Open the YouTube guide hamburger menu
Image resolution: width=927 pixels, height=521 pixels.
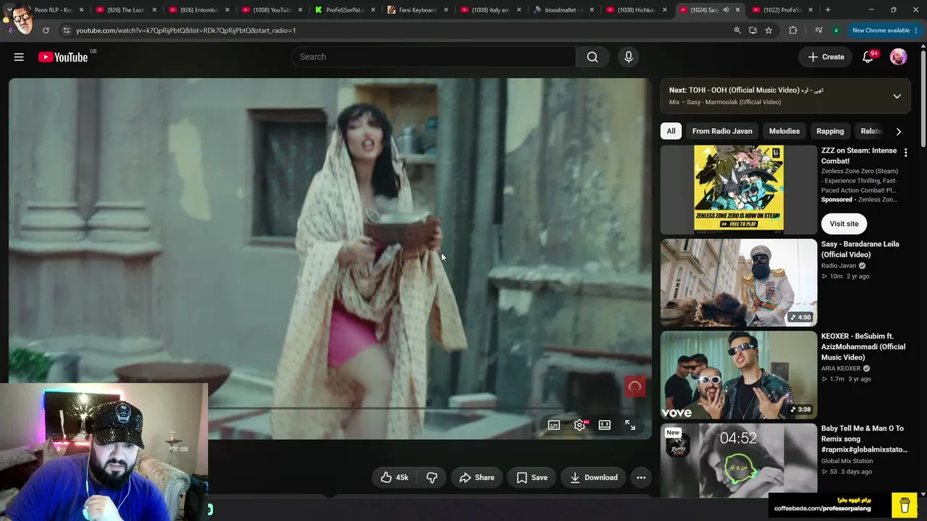19,57
